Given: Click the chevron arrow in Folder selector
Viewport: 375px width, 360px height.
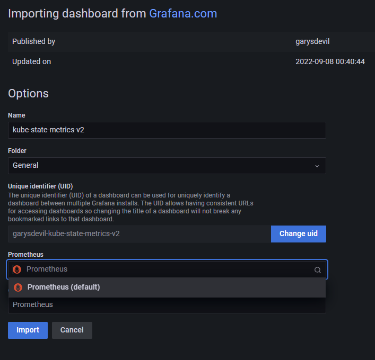Looking at the screenshot, I should tap(317, 166).
